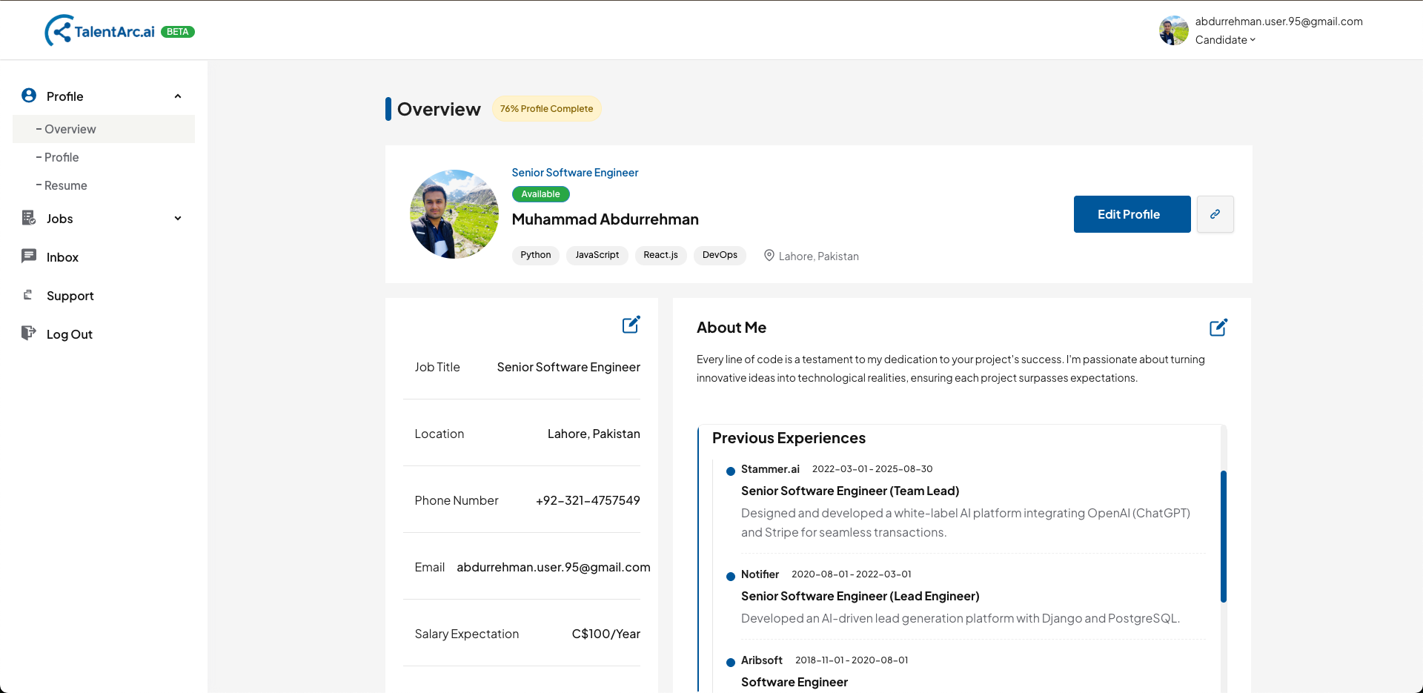Click the copy profile link icon
The width and height of the screenshot is (1423, 693).
pos(1215,213)
